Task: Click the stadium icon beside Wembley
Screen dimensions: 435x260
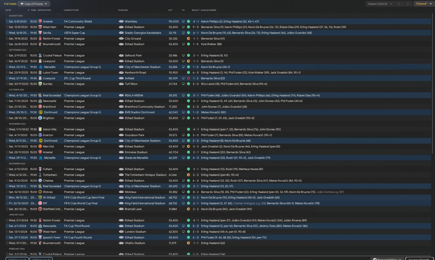Action: (x=121, y=21)
